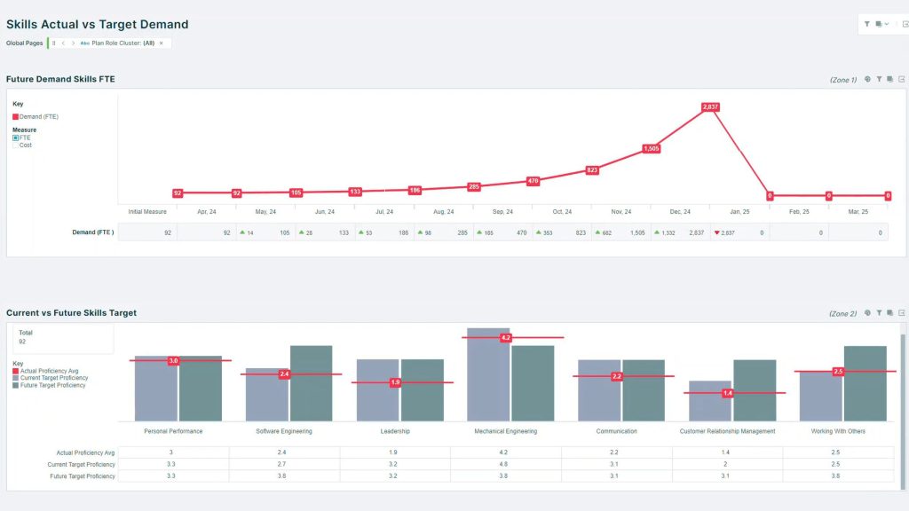The height and width of the screenshot is (511, 909).
Task: Click the Zone 1 filter funnel icon
Action: [879, 79]
